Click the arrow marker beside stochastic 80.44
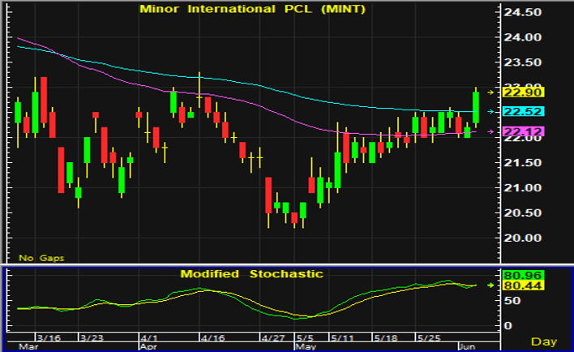Screen dimensions: 574x352 [x=490, y=285]
